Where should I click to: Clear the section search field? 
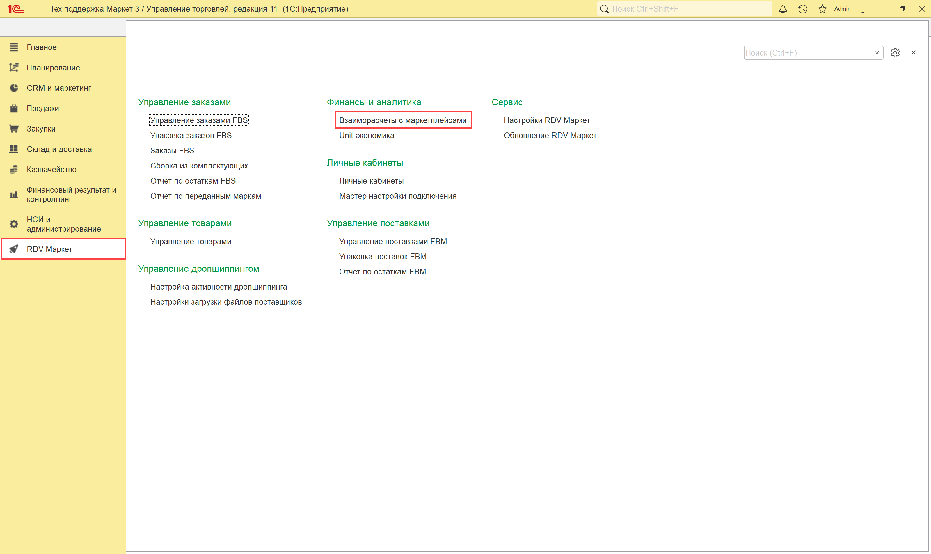(877, 53)
